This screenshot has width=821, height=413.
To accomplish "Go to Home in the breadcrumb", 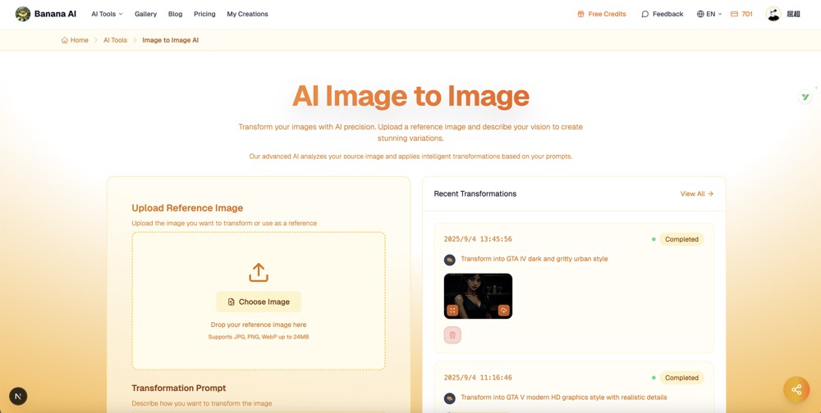I will 75,40.
